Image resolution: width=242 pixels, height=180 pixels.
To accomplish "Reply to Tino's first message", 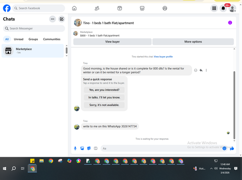I will [201, 70].
